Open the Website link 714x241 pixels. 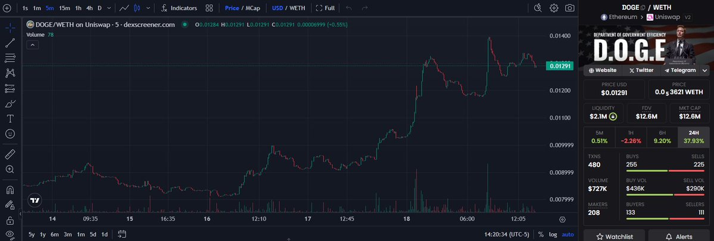click(x=603, y=70)
